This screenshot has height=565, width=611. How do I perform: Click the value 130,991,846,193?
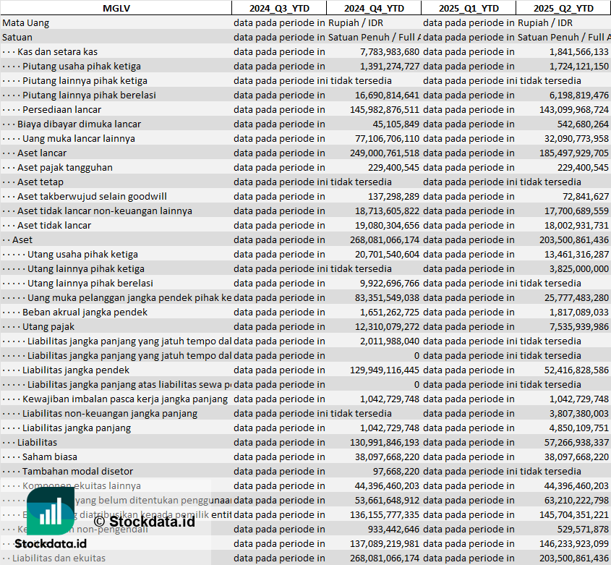[385, 442]
